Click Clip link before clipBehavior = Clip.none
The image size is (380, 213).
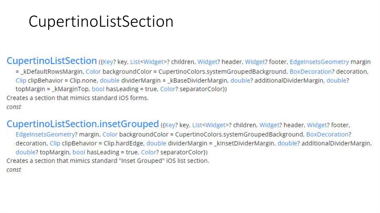click(x=21, y=80)
